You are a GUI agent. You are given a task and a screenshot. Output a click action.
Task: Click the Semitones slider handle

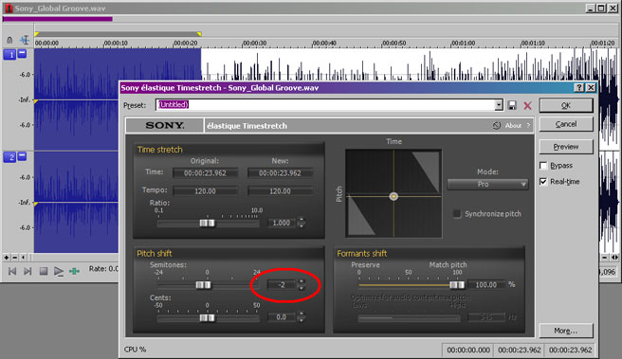click(204, 285)
